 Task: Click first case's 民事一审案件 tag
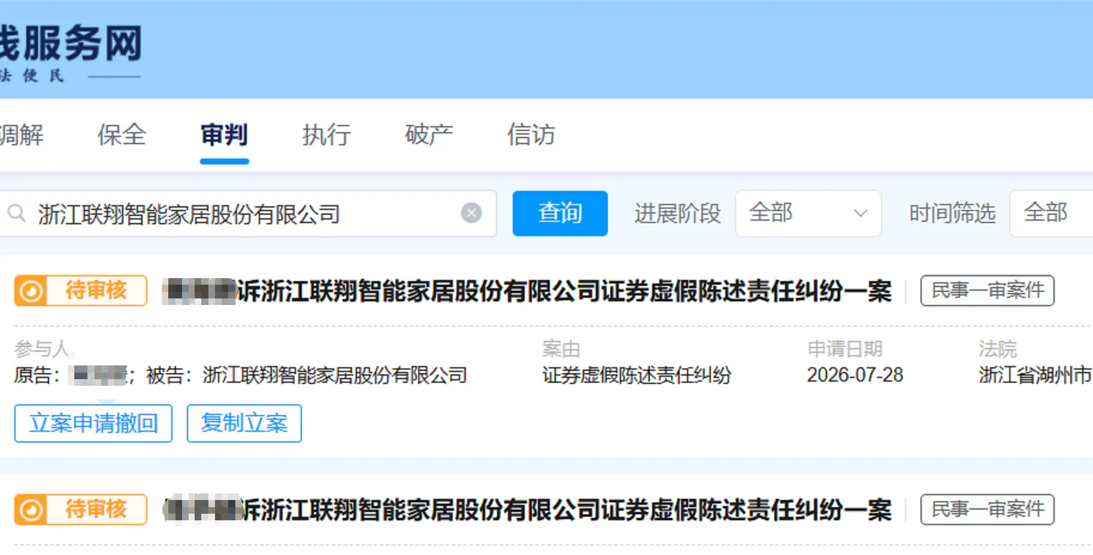[987, 291]
